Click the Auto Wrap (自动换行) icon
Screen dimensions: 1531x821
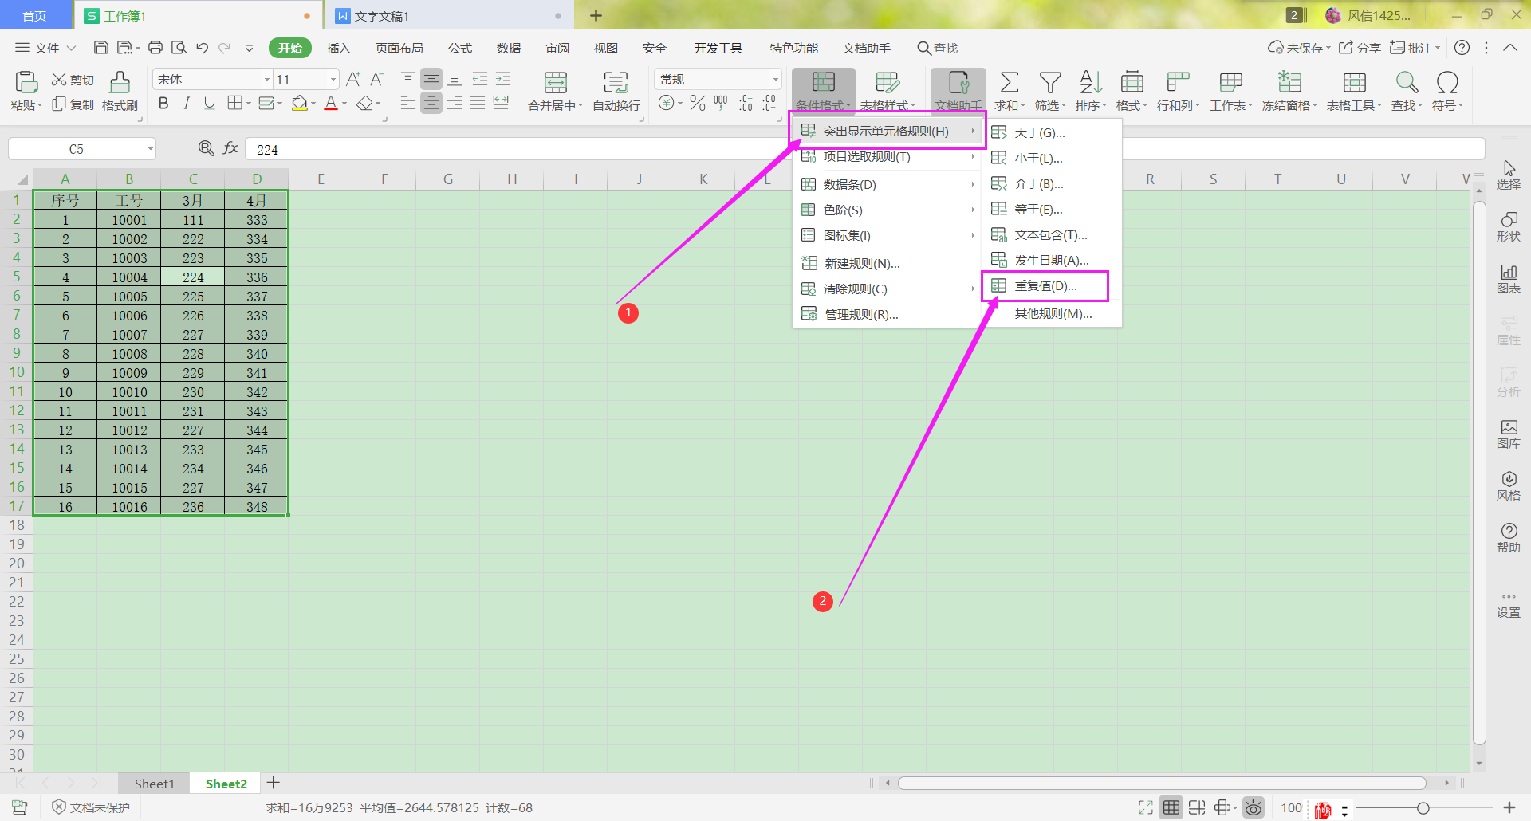pos(616,82)
